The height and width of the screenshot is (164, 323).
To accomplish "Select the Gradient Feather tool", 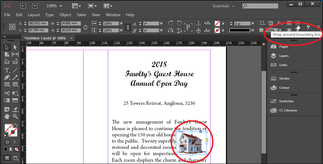I will click(x=15, y=100).
